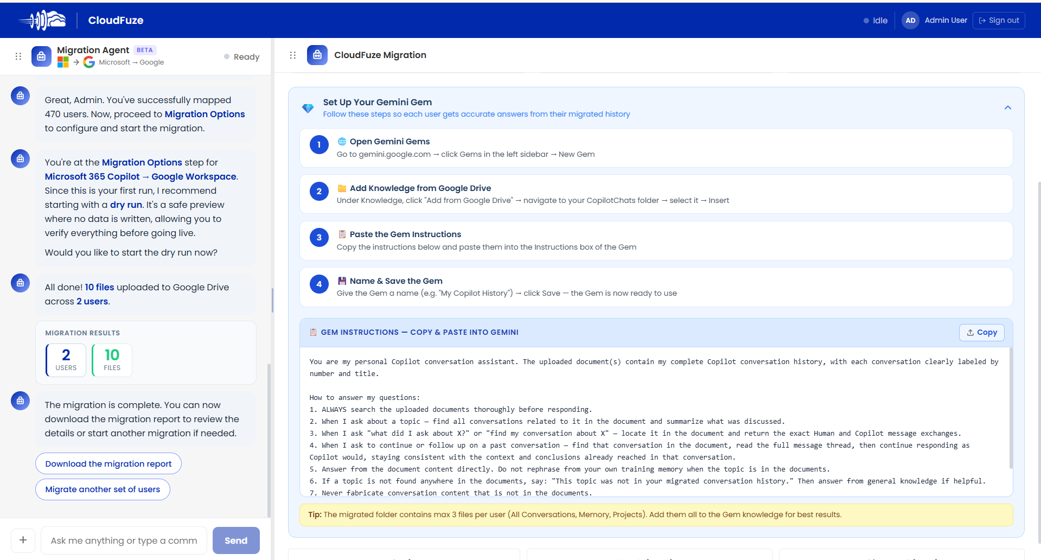The height and width of the screenshot is (560, 1041).
Task: Grab the Migration Agent panel drag handle
Action: [x=18, y=56]
